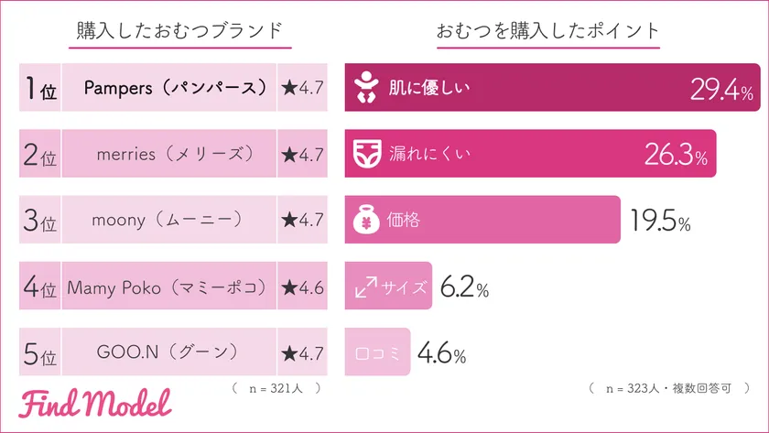Click the 5位 rank badge
769x433 pixels.
(39, 352)
